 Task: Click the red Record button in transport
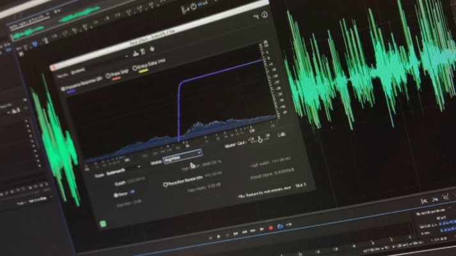tap(271, 228)
